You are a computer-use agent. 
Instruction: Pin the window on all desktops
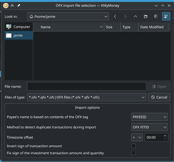pyautogui.click(x=18, y=6)
